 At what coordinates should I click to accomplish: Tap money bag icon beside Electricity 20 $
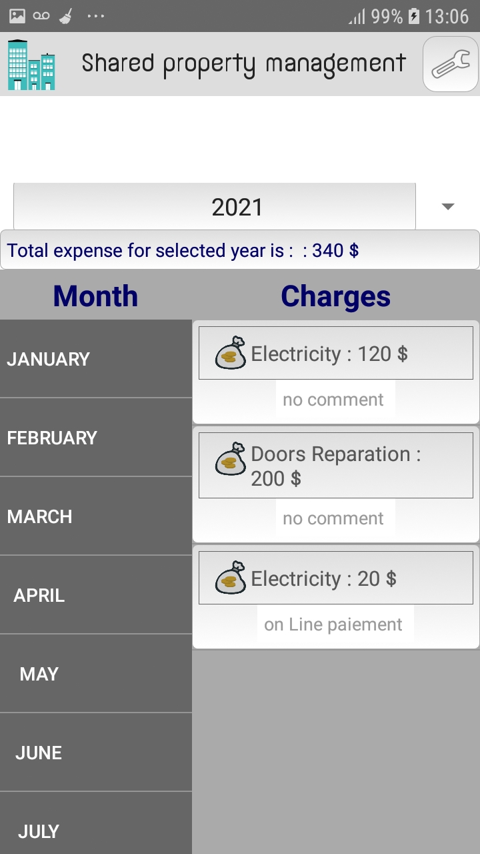pos(230,577)
